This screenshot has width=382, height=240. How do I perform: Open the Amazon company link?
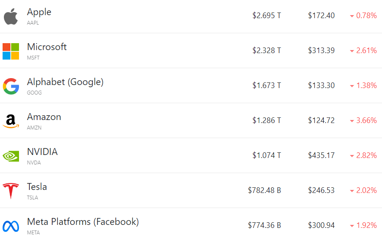point(44,117)
